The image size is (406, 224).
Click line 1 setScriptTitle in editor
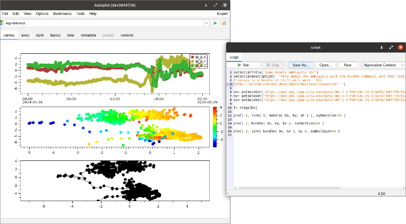click(276, 72)
